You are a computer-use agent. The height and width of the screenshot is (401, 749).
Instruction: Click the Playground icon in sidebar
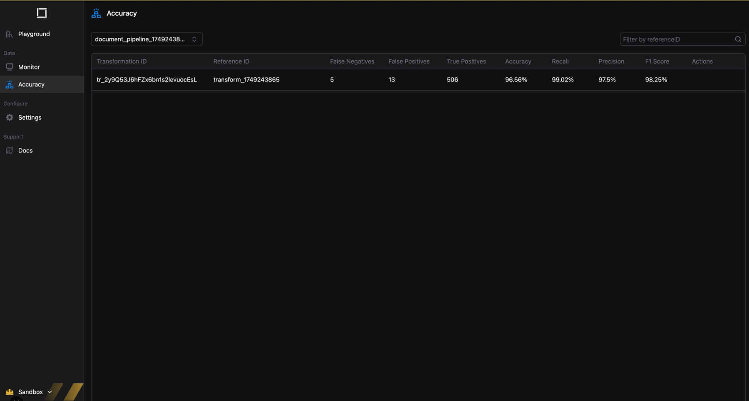[x=9, y=34]
